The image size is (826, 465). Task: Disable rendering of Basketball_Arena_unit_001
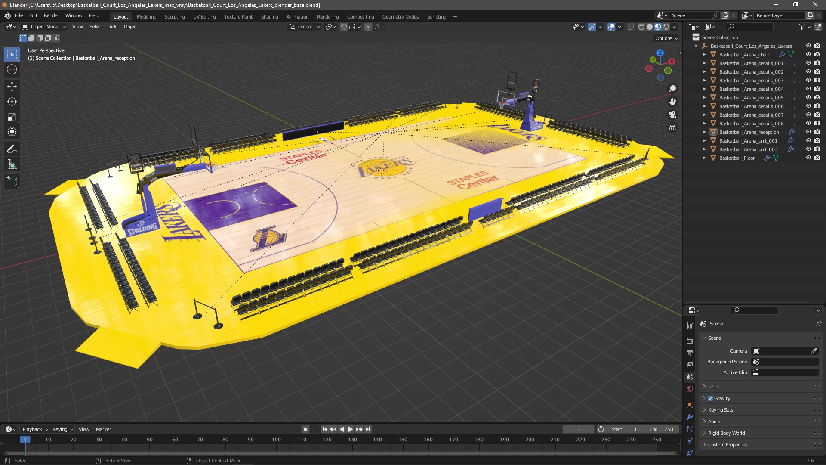click(x=817, y=140)
